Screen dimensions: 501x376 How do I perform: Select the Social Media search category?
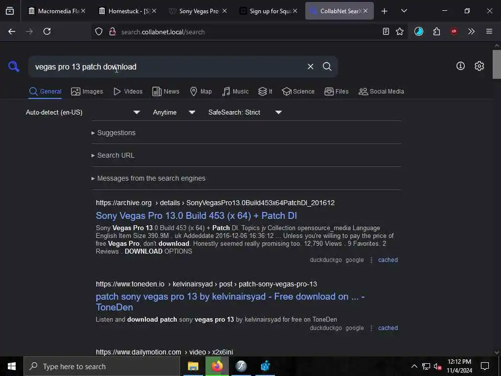click(x=381, y=92)
